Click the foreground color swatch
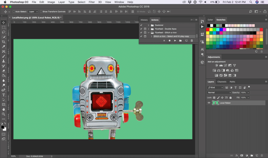The height and width of the screenshot is (158, 268). click(2, 127)
